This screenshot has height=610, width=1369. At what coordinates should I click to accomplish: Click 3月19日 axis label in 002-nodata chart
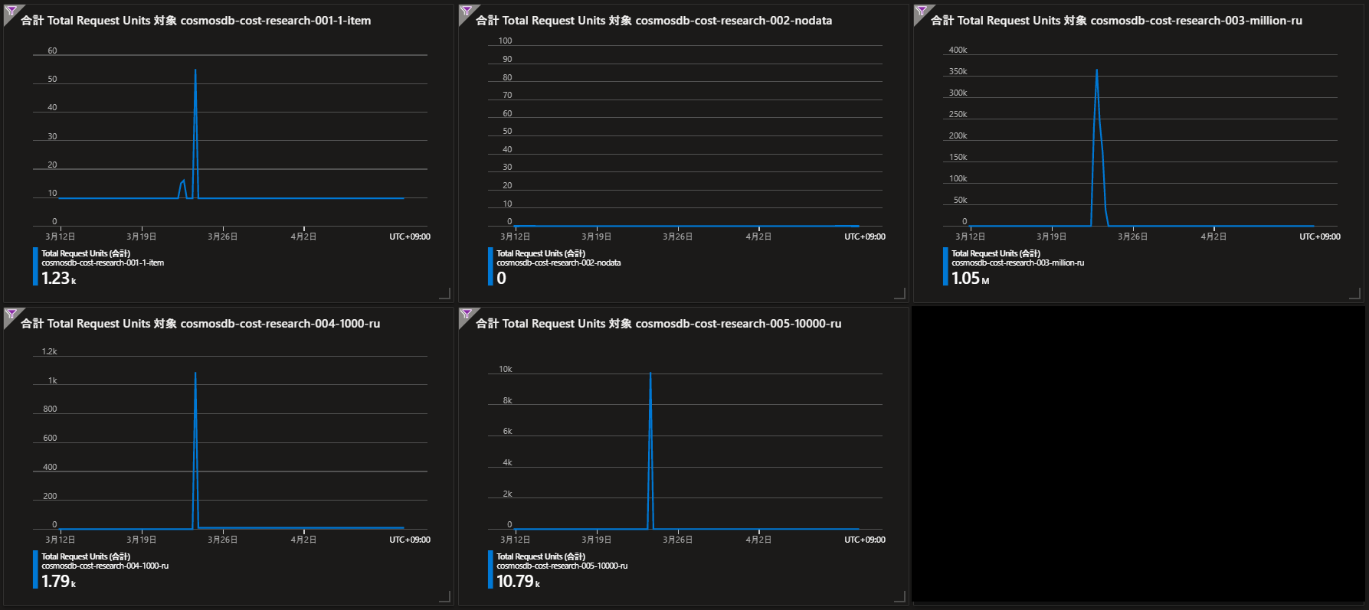click(x=597, y=237)
